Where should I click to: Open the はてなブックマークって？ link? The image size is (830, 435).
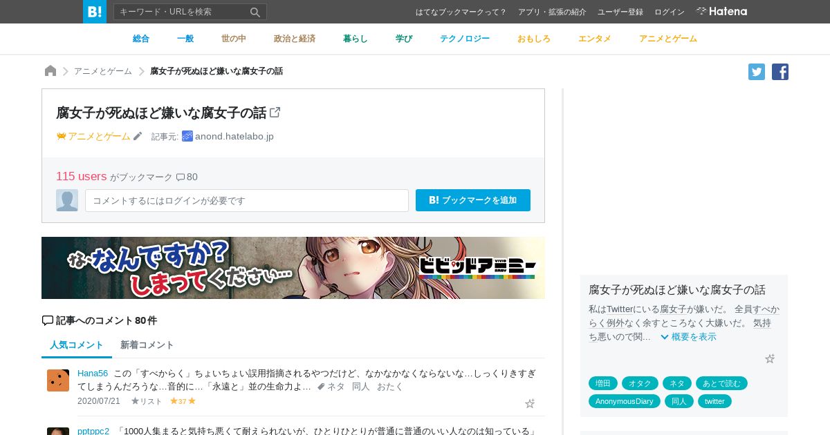point(461,12)
